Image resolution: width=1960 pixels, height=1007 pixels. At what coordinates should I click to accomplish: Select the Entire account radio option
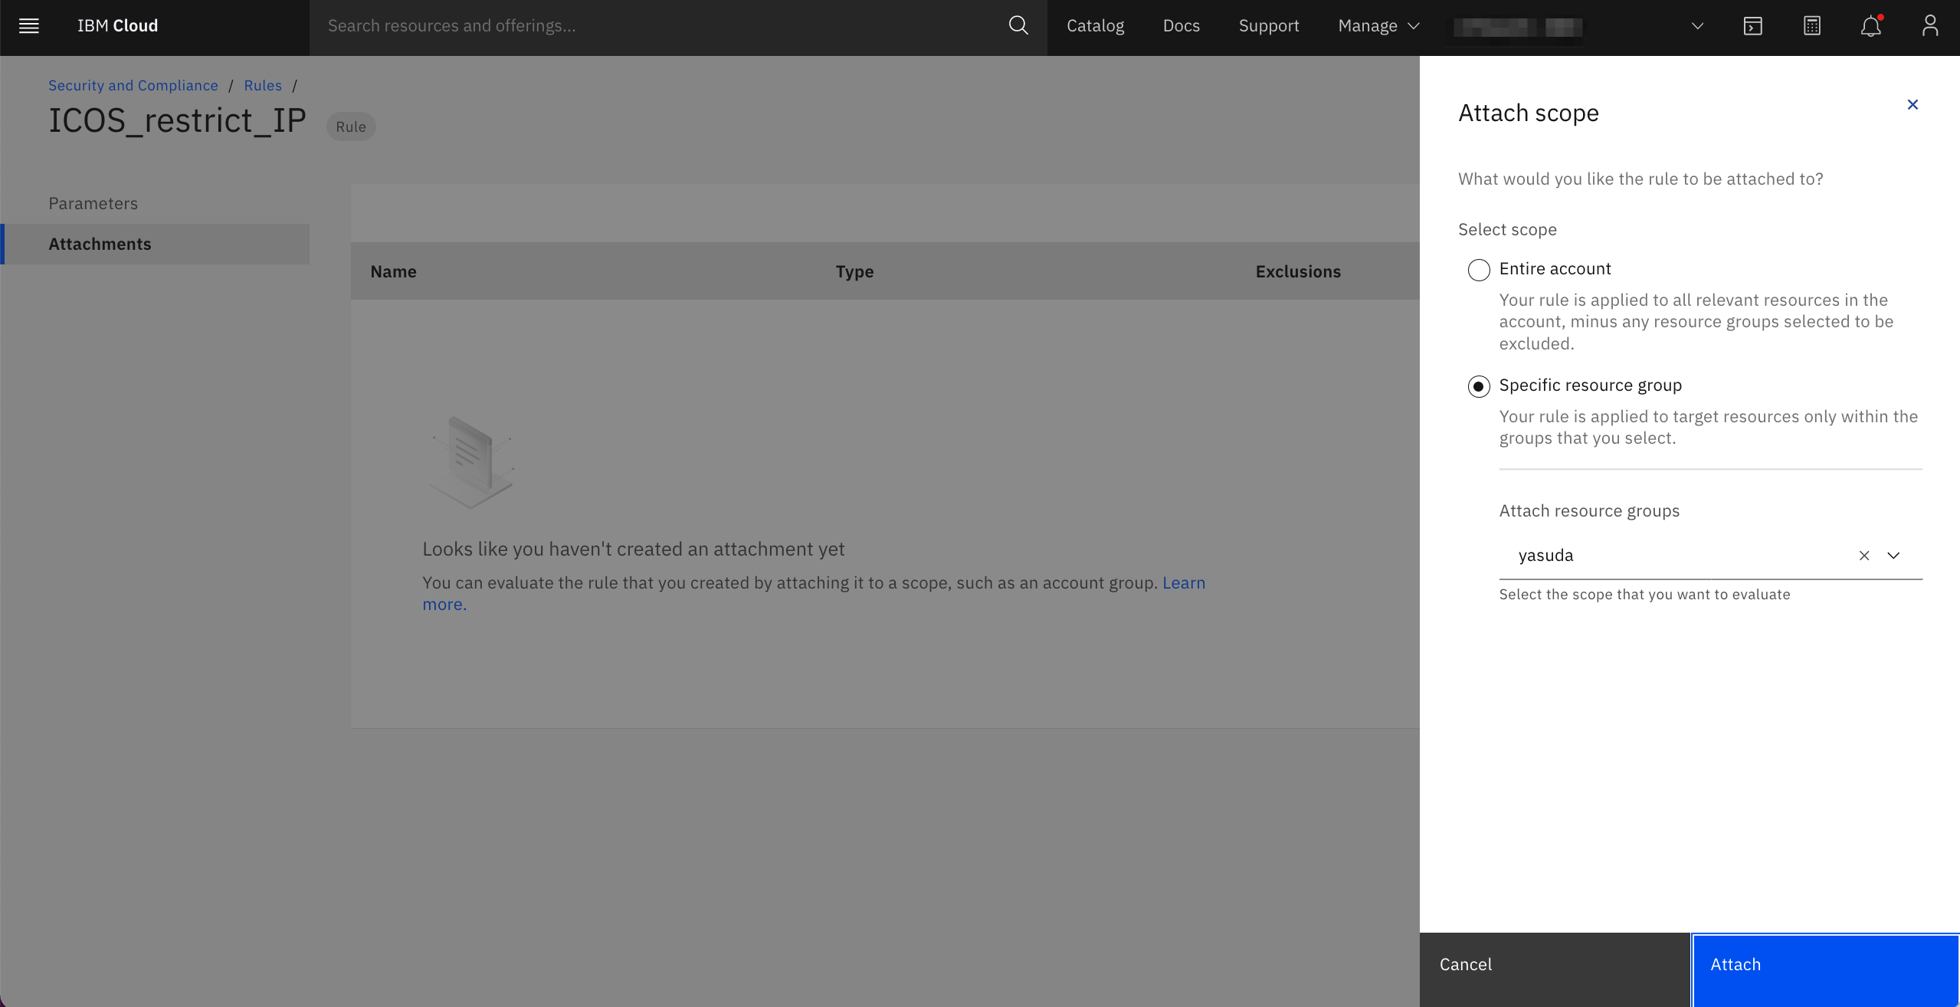(1479, 270)
